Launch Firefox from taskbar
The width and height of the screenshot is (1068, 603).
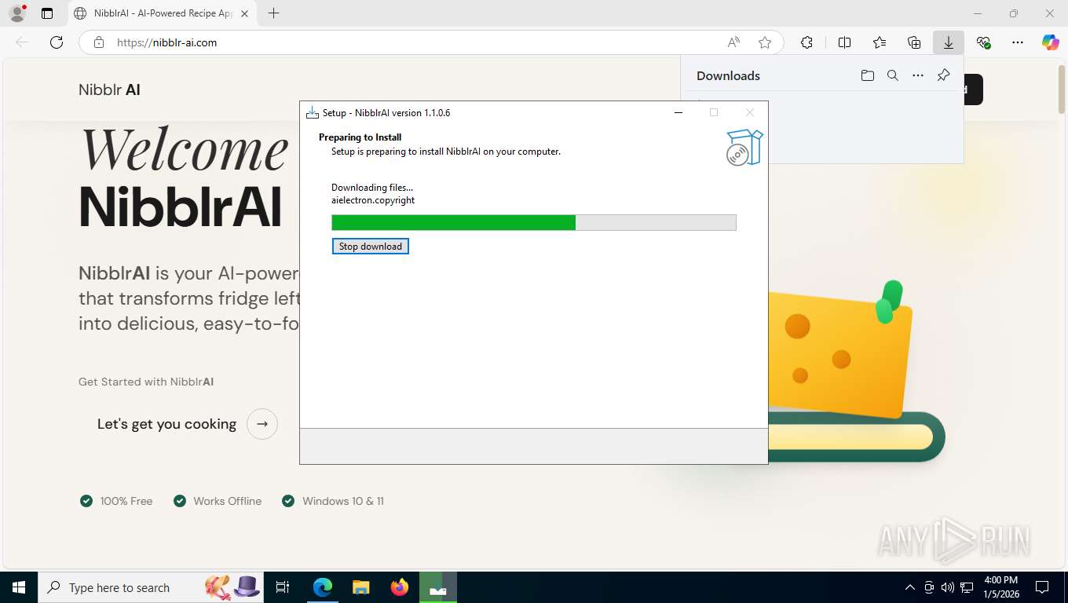click(x=400, y=587)
